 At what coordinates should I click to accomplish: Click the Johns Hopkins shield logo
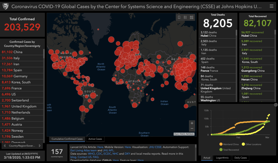coord(6,7)
